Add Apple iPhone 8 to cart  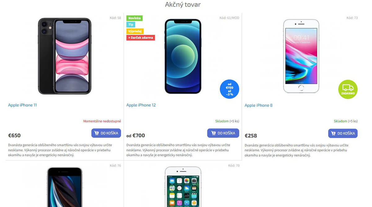[343, 133]
